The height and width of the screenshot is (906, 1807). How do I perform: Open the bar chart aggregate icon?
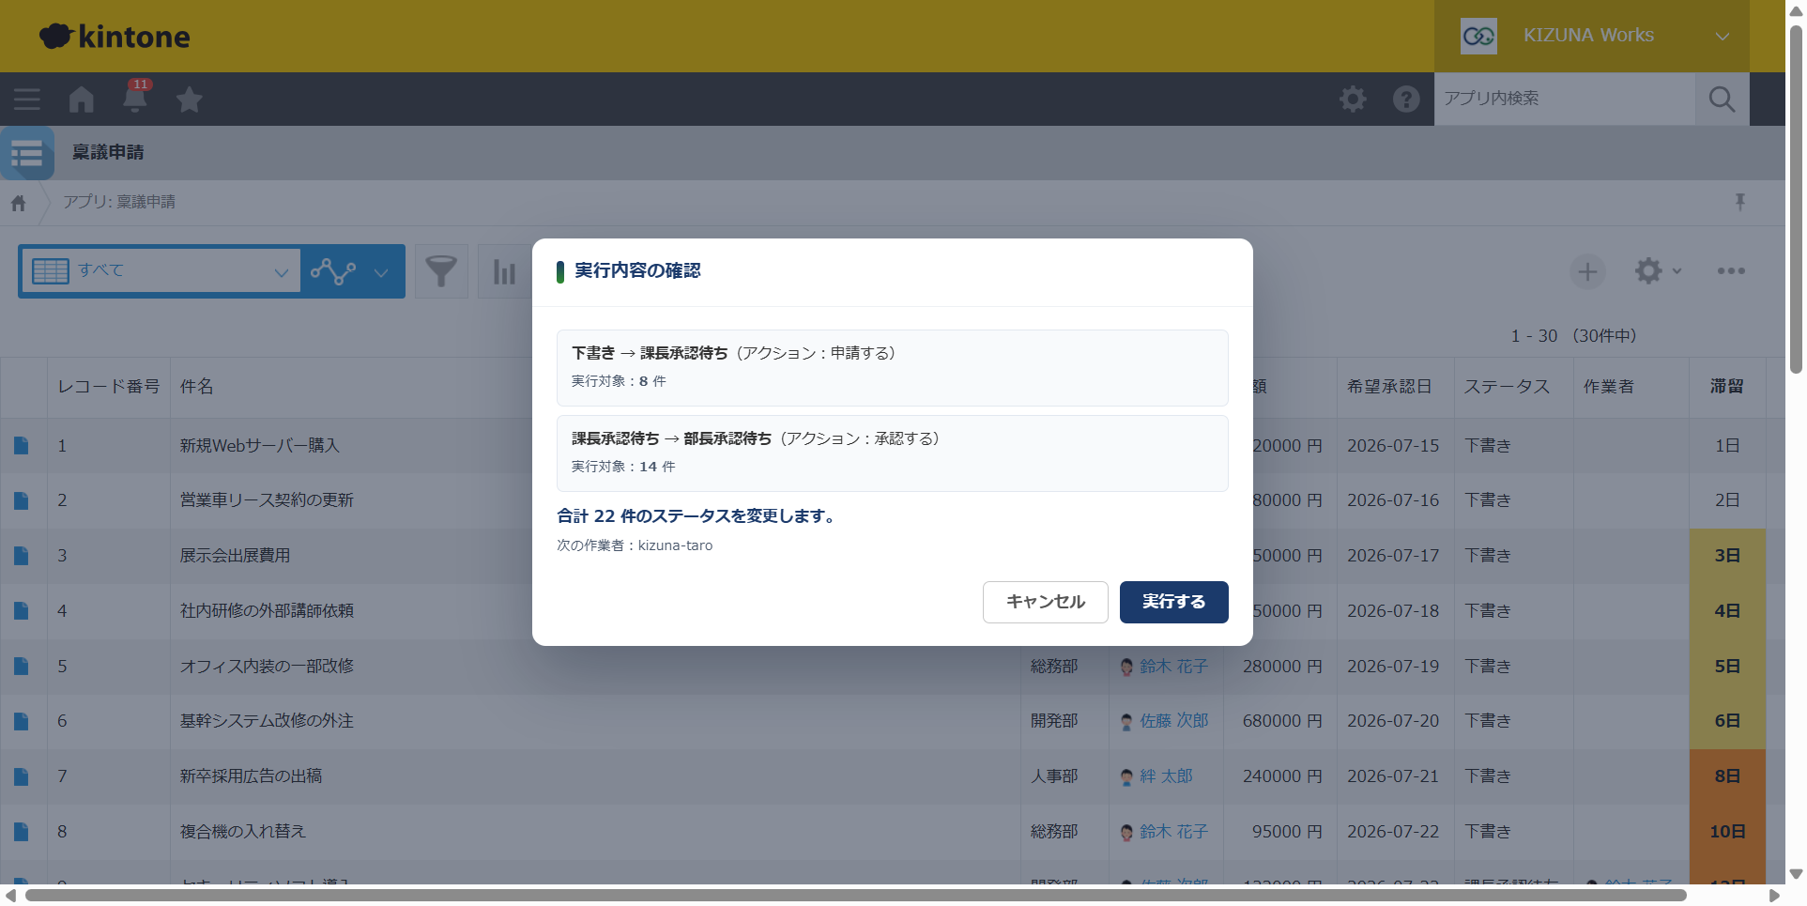tap(504, 271)
